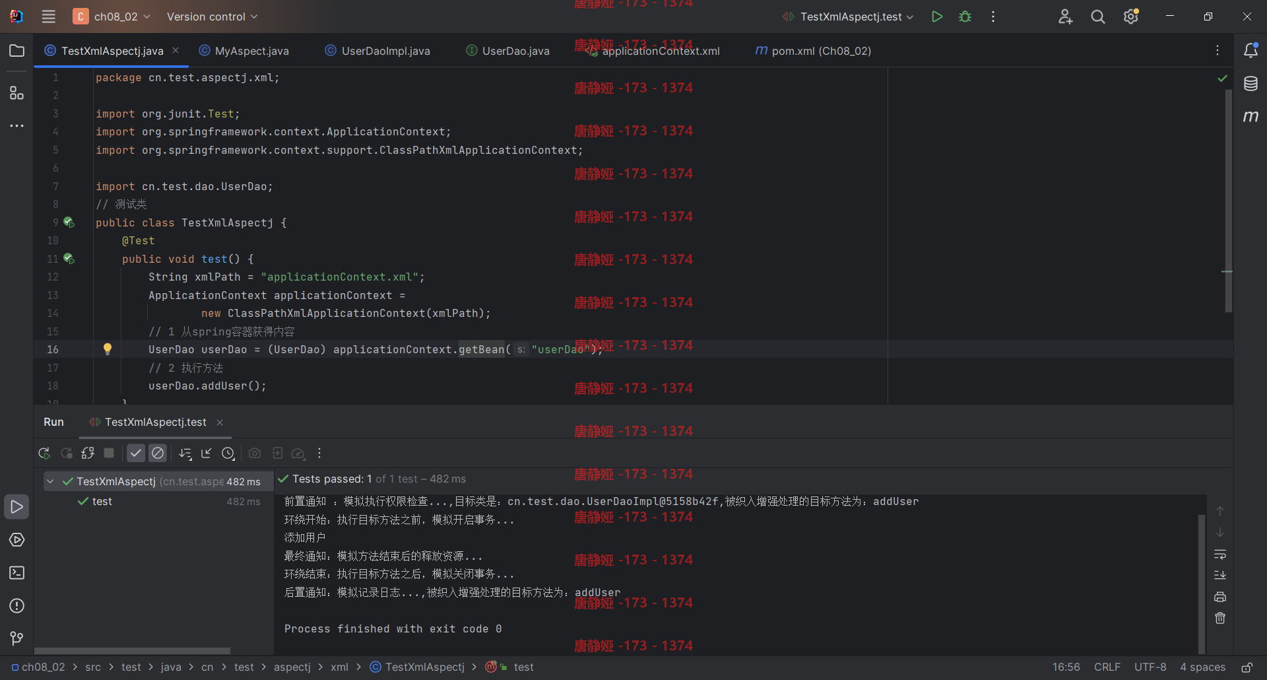This screenshot has width=1267, height=680.
Task: Toggle read-only lock icon in status bar
Action: [1247, 667]
